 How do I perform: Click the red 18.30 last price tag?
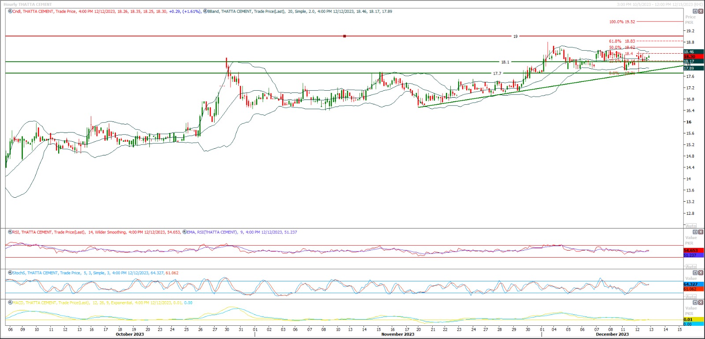tap(694, 57)
